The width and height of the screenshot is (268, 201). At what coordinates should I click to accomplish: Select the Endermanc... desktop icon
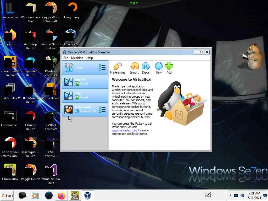tap(10, 119)
